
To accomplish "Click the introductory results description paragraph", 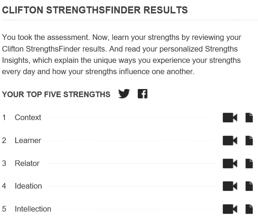I will 121,54.
